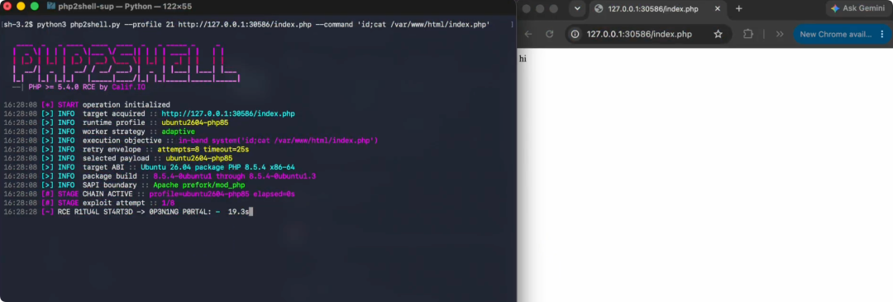
Task: Bookmark this page with star icon
Action: 719,34
